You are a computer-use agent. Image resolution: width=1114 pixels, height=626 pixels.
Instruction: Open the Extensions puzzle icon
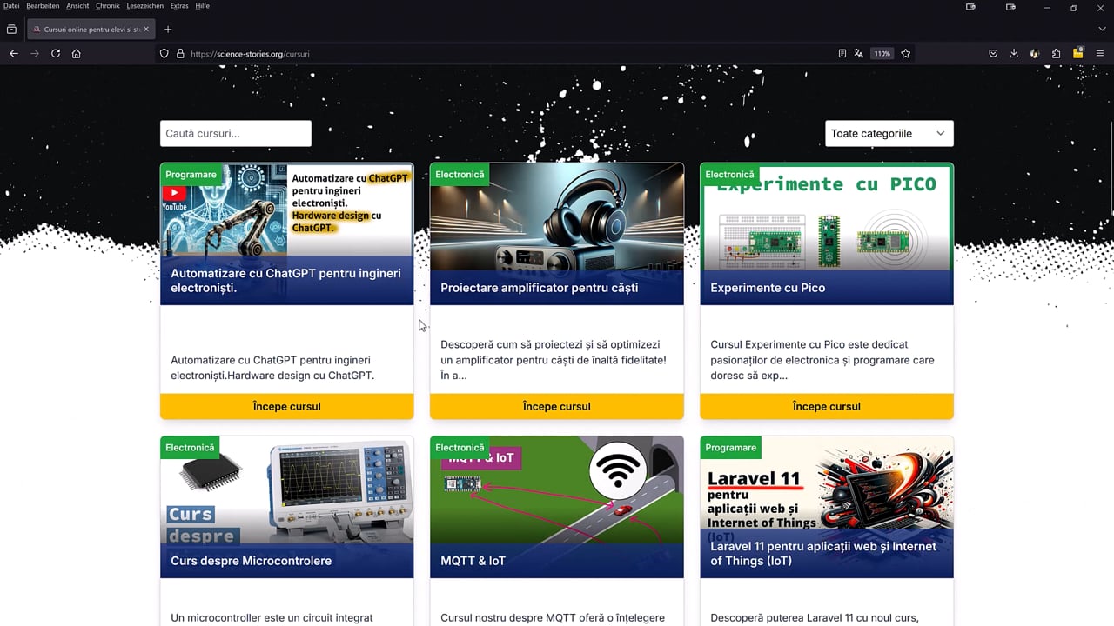point(1056,53)
